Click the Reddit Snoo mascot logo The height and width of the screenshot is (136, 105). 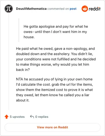click(x=85, y=9)
